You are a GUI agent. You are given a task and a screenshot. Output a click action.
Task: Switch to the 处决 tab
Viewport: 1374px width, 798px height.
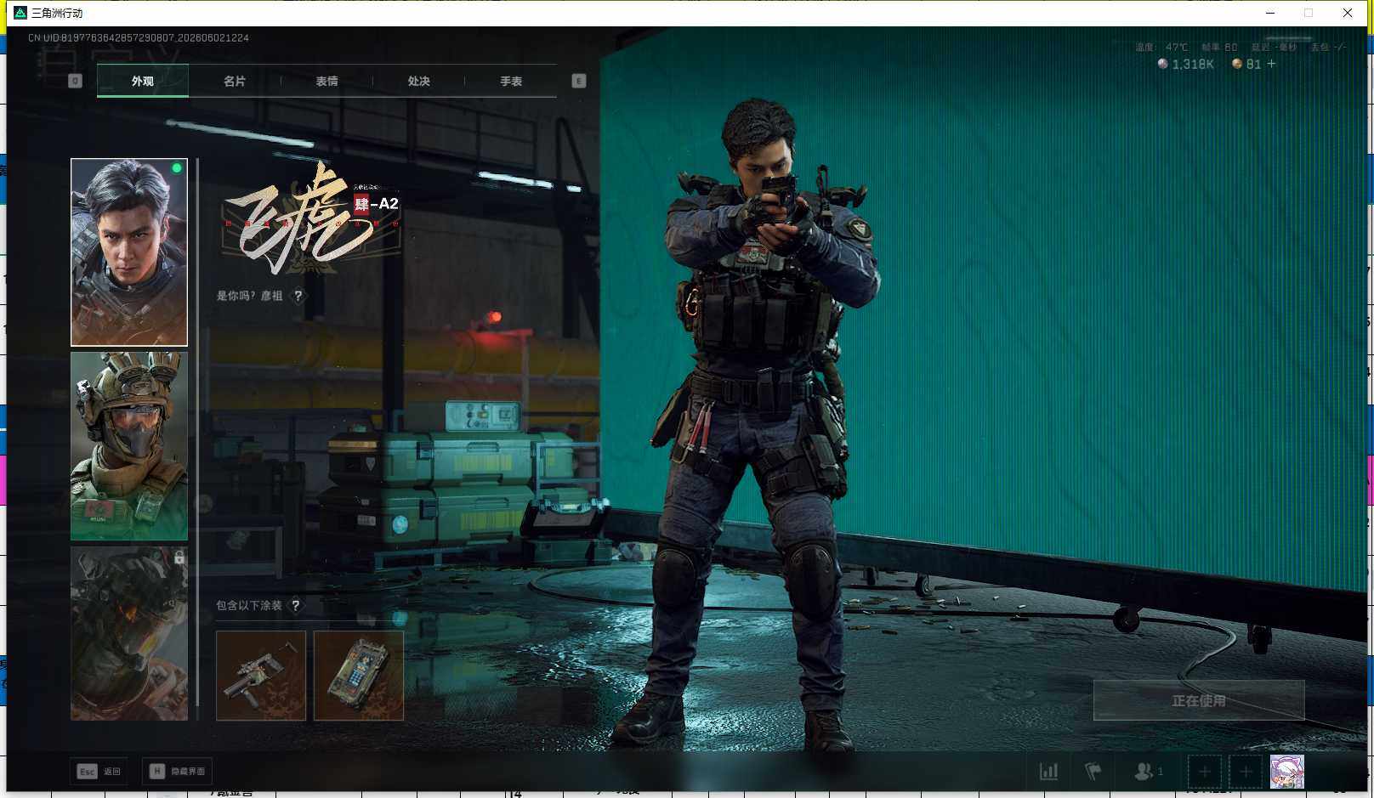(418, 81)
